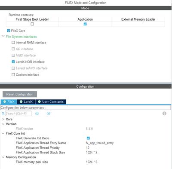Collapse the FileX Core Init group

point(3,133)
